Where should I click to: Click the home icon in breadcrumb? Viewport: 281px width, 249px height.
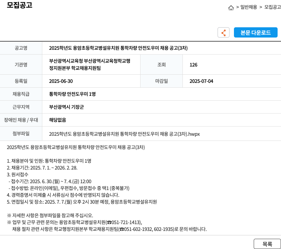[231, 8]
